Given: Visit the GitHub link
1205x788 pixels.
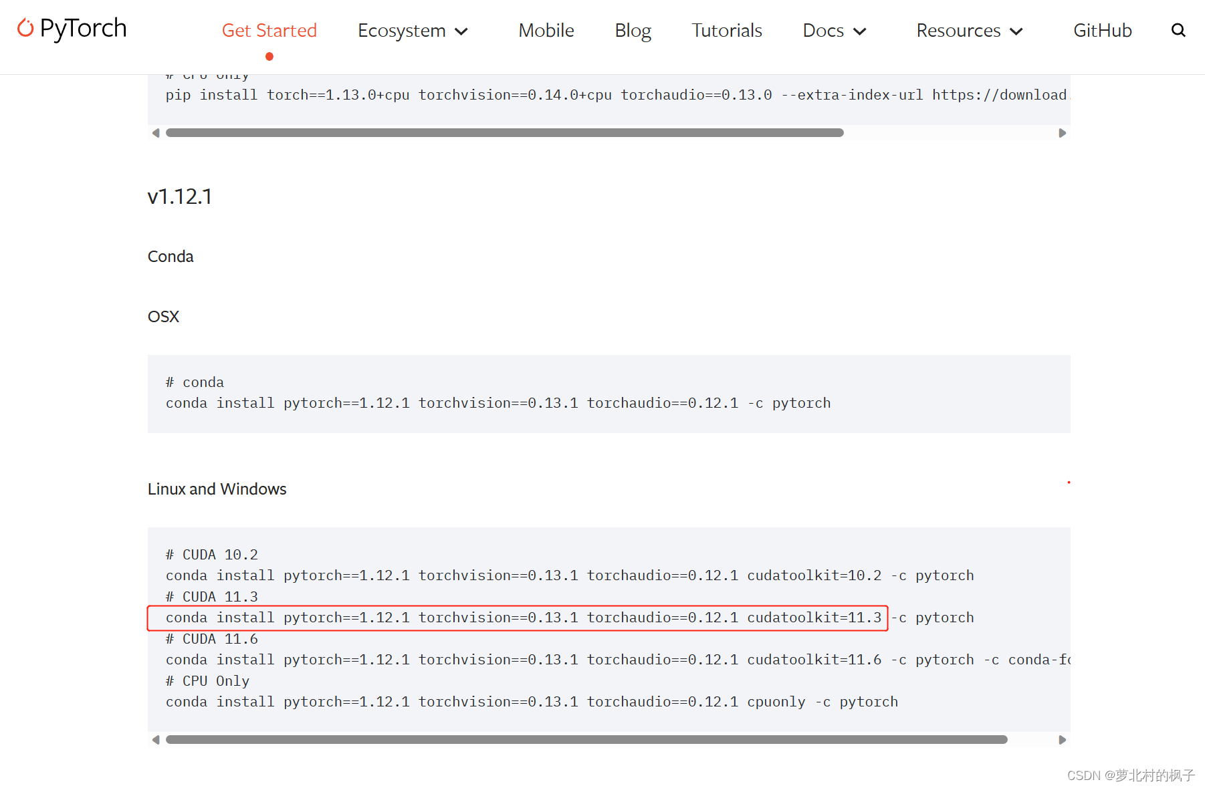Looking at the screenshot, I should click(1102, 30).
